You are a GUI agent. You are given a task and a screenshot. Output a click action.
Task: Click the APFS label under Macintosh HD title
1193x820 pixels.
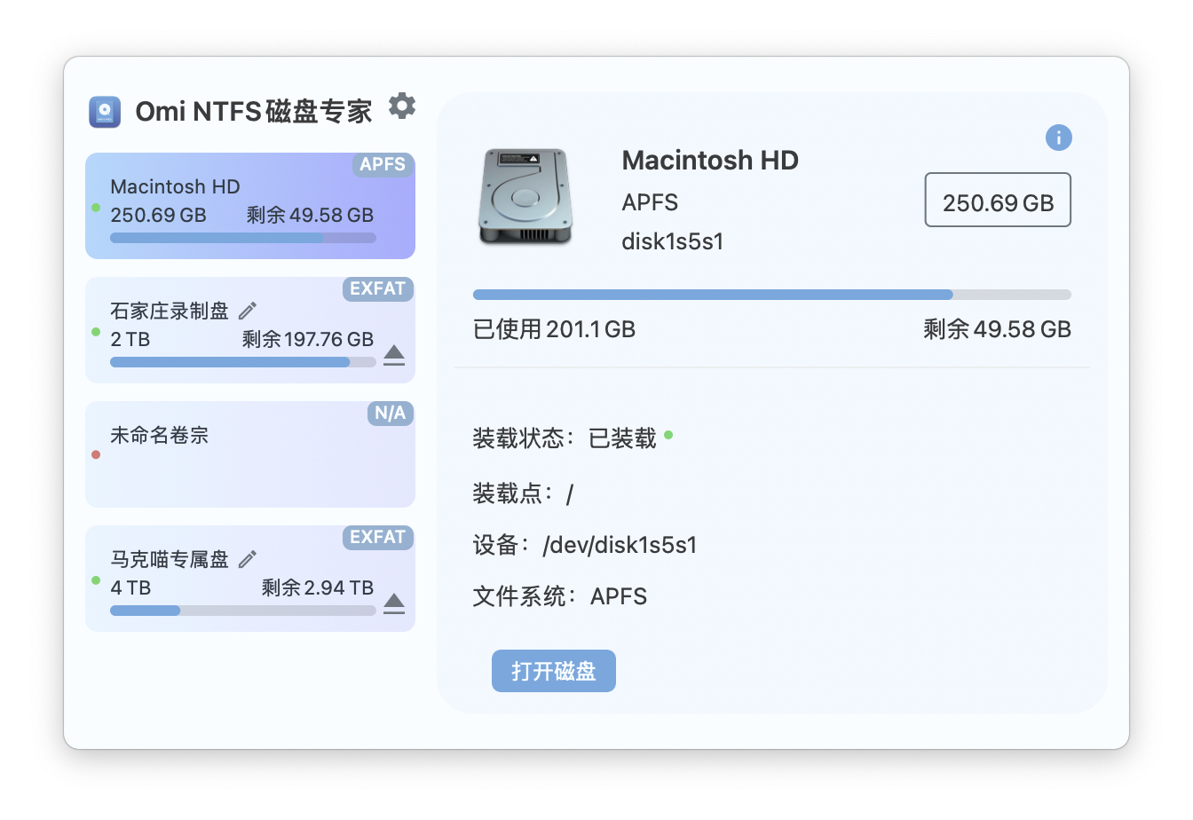tap(650, 202)
